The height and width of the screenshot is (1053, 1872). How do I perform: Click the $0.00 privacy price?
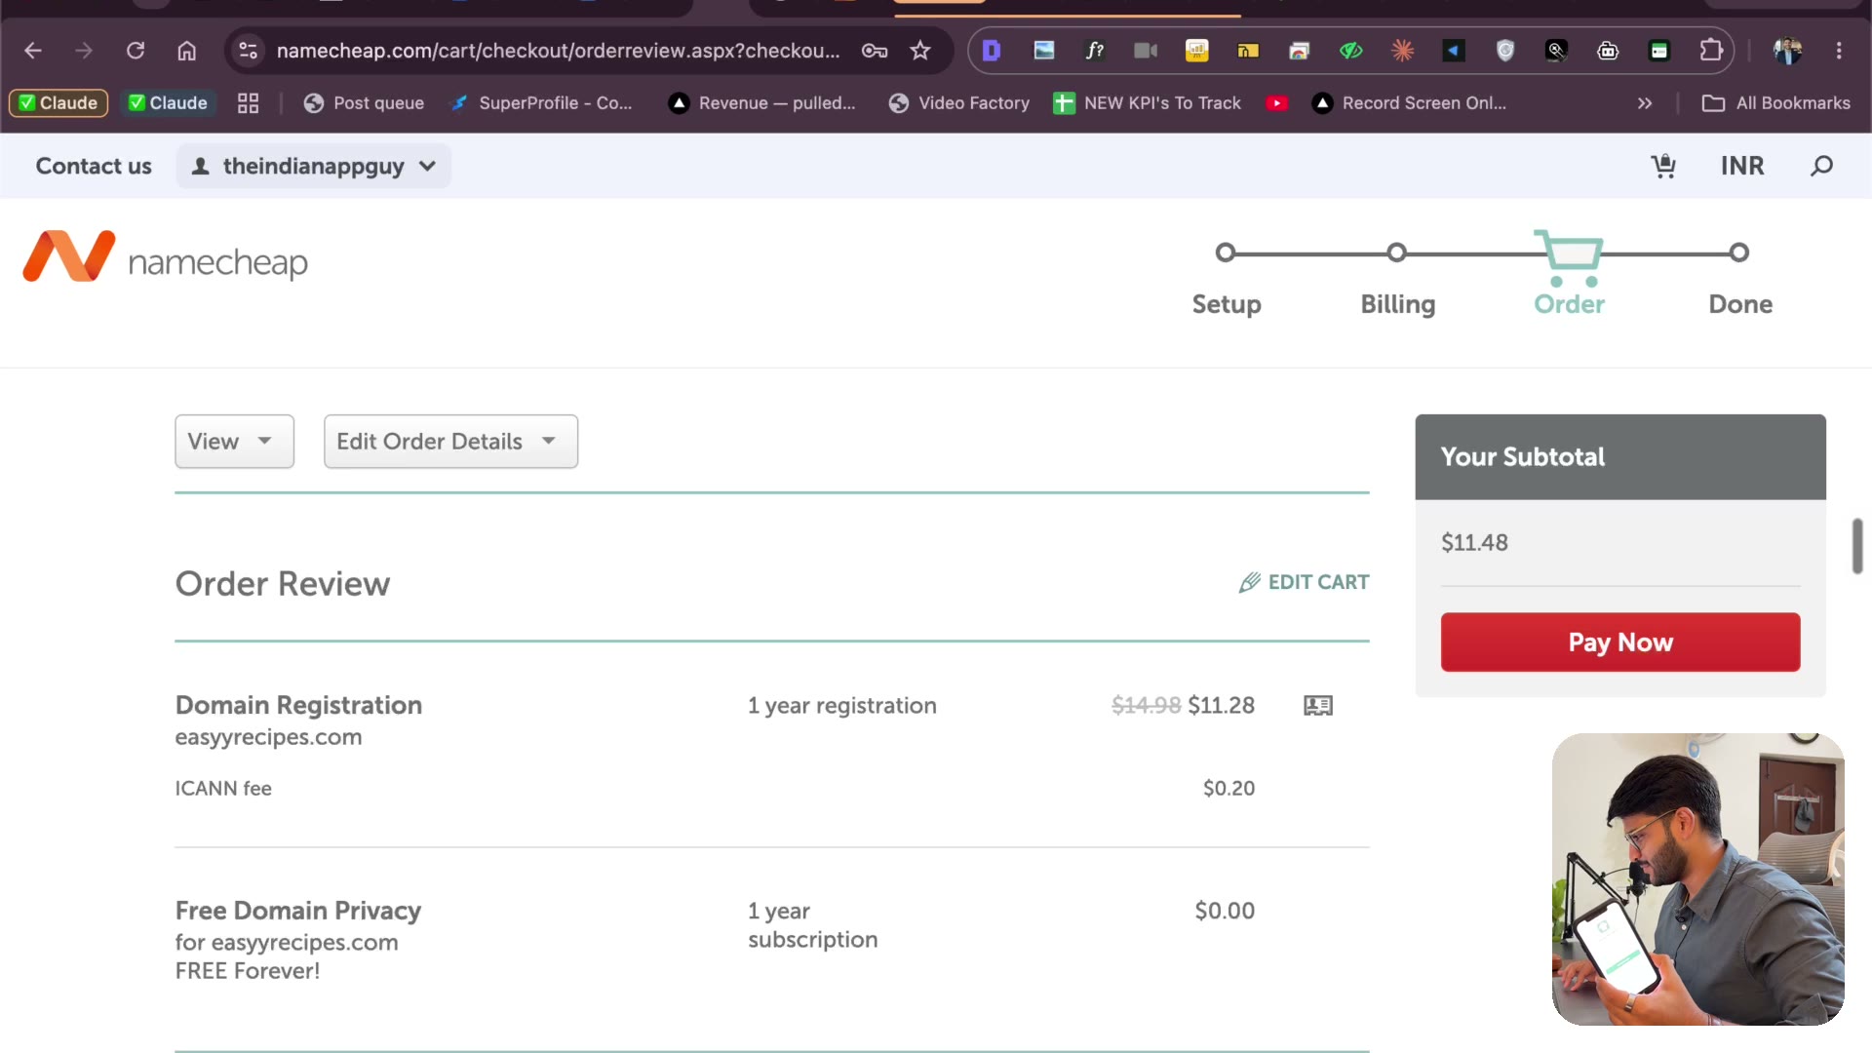(x=1225, y=911)
